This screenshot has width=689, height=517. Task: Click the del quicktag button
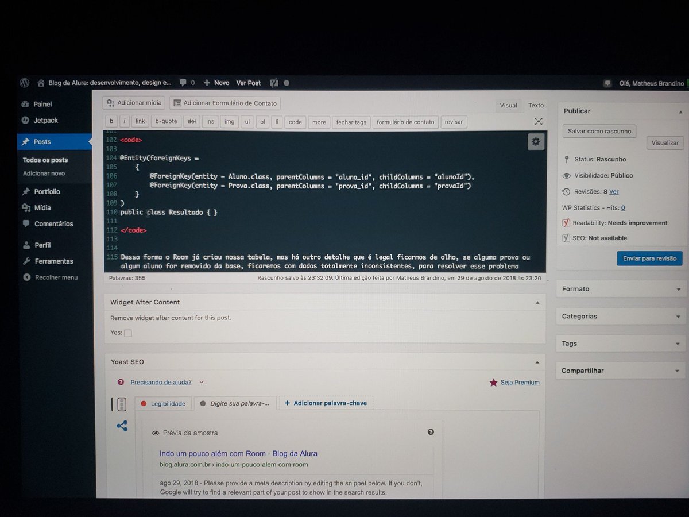pyautogui.click(x=192, y=121)
